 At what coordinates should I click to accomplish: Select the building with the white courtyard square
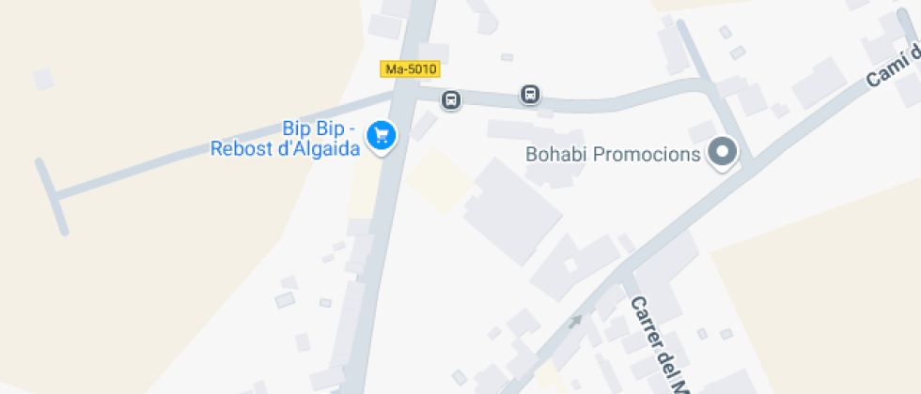574,264
